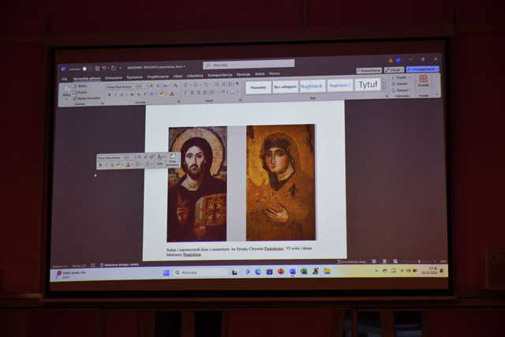This screenshot has height=337, width=505.
Task: Open the Korespondencja ribbon tab
Action: tap(220, 75)
